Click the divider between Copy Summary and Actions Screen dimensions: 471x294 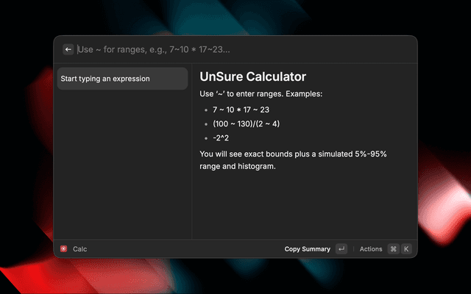[x=353, y=249]
